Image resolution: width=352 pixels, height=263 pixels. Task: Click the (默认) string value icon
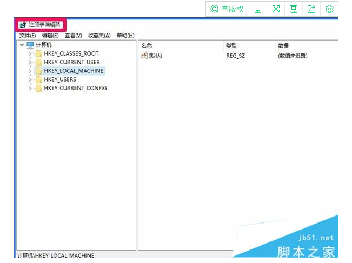tap(144, 55)
